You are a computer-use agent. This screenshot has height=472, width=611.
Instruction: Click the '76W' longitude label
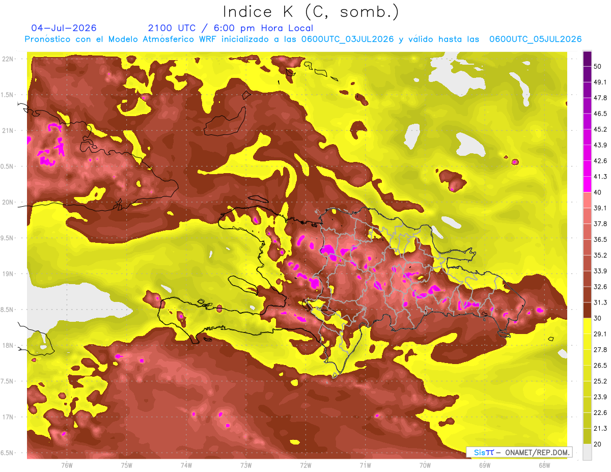[67, 465]
